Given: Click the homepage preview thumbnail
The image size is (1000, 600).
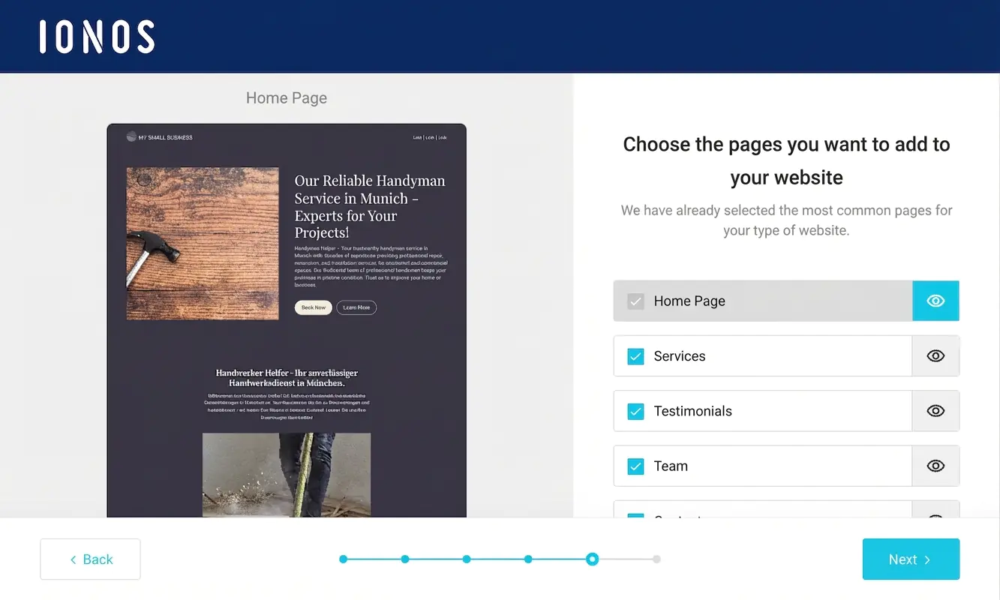Looking at the screenshot, I should 287,321.
